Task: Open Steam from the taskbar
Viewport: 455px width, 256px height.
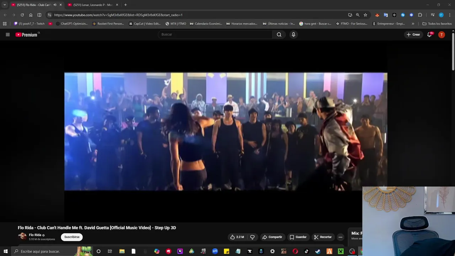Action: (x=318, y=251)
